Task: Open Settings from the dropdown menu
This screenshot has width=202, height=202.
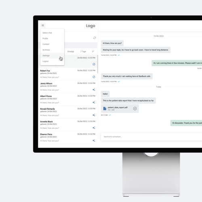Action: (x=52, y=56)
